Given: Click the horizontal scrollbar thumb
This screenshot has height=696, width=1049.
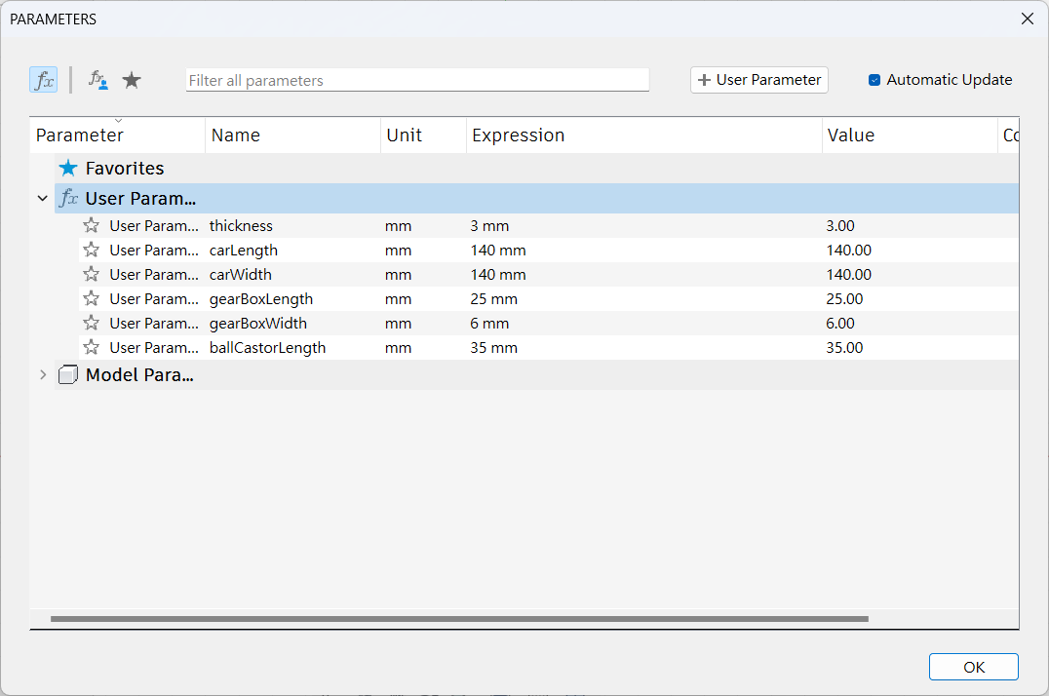Looking at the screenshot, I should point(458,619).
